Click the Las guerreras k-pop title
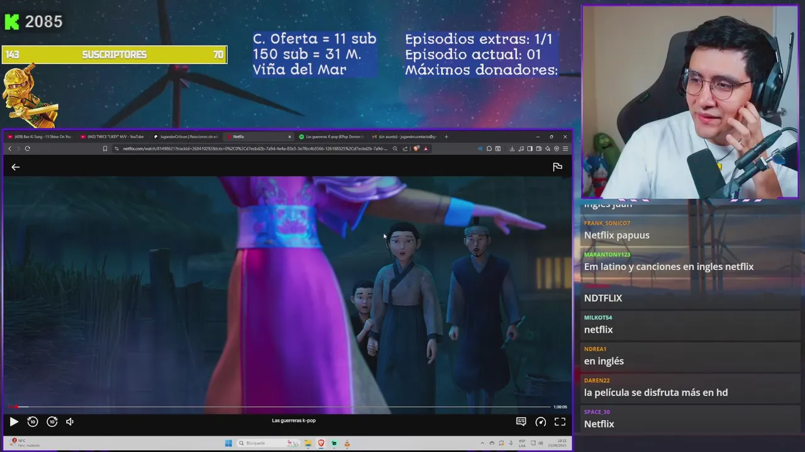 tap(294, 421)
